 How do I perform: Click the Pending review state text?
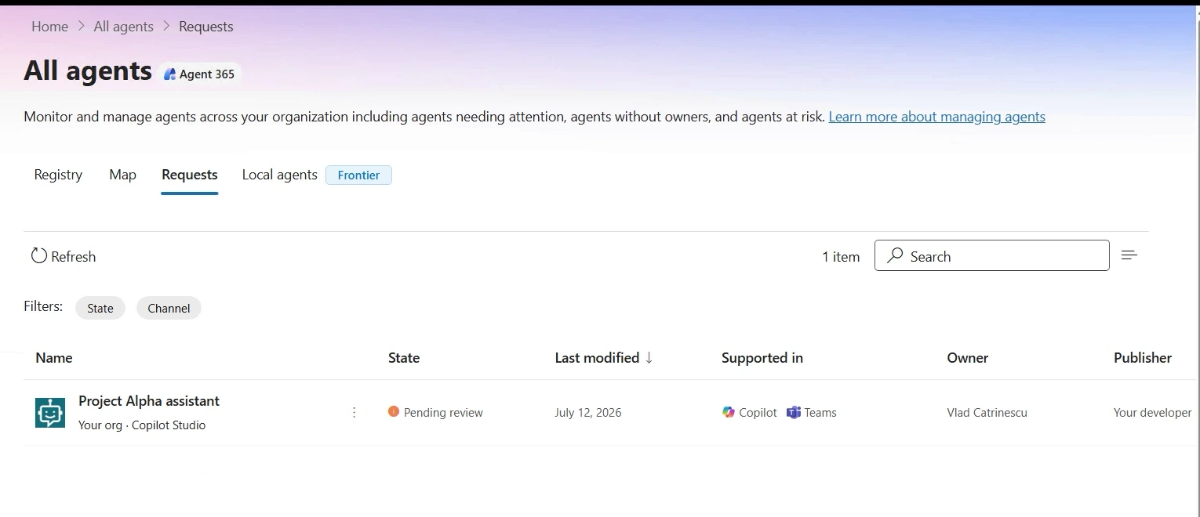pyautogui.click(x=443, y=413)
